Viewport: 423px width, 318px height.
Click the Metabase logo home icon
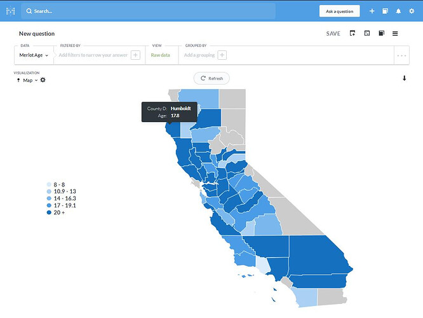click(11, 11)
